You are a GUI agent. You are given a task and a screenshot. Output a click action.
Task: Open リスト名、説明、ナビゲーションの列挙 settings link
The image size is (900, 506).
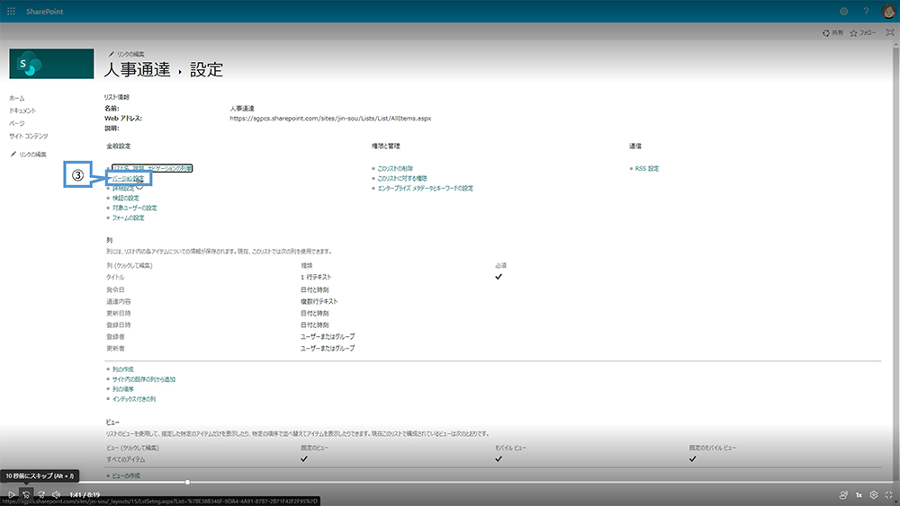152,168
